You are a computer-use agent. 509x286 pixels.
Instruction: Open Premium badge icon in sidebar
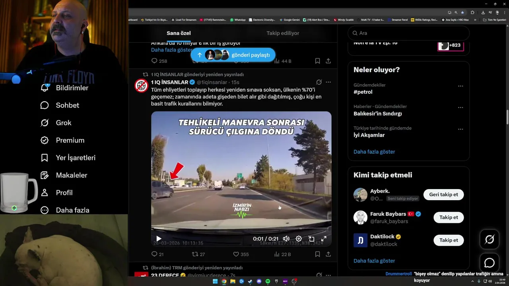[x=45, y=140]
